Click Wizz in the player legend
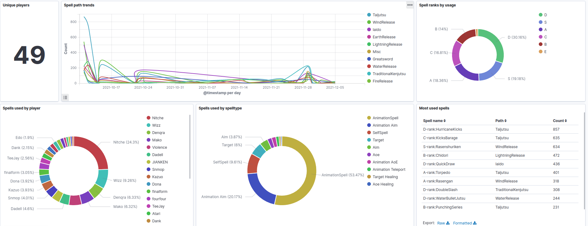Image resolution: width=588 pixels, height=226 pixels. 156,125
